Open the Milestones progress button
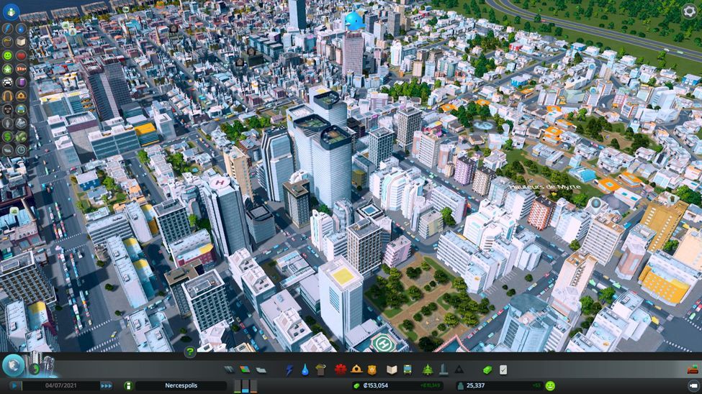Image resolution: width=702 pixels, height=394 pixels. pos(35,369)
